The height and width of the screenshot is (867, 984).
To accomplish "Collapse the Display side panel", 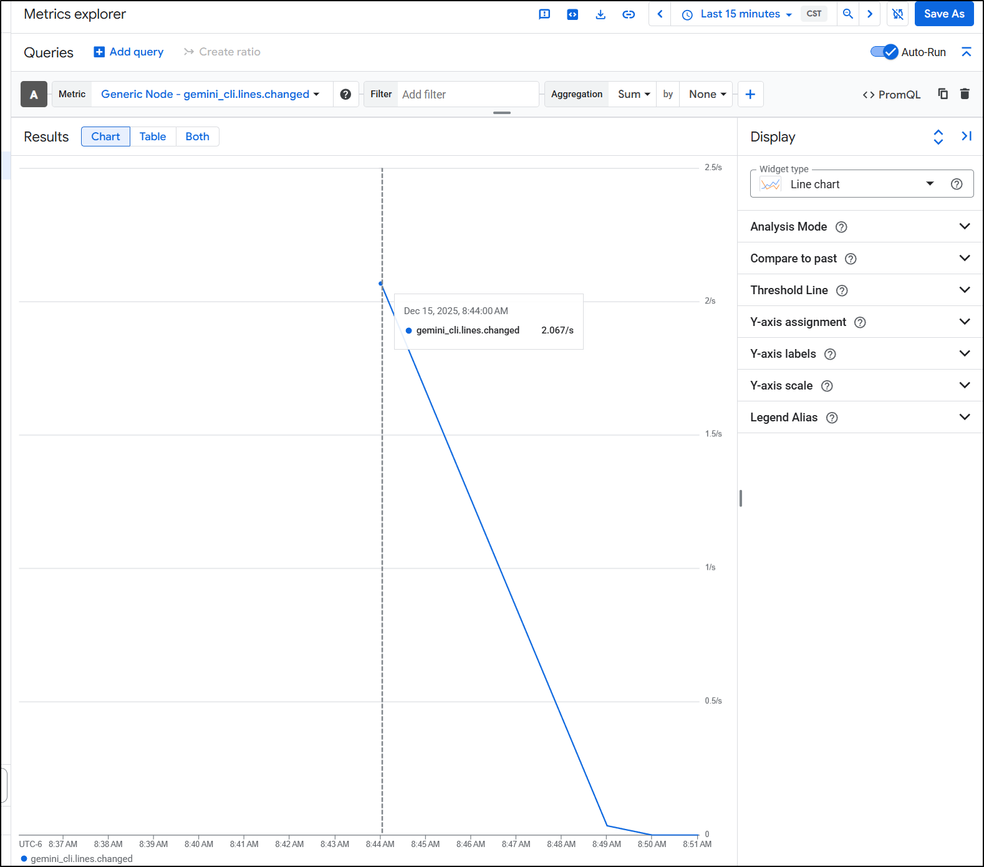I will (x=967, y=137).
